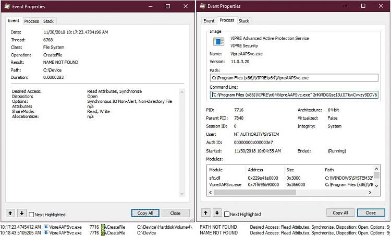Click CreateFile icon in PATH NOT FOUND row

point(104,227)
